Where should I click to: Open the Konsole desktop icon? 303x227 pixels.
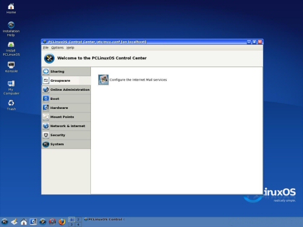[11, 67]
